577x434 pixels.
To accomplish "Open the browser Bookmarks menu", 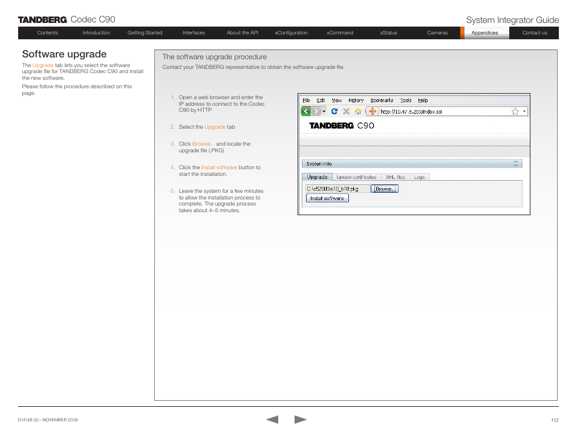I will point(382,100).
